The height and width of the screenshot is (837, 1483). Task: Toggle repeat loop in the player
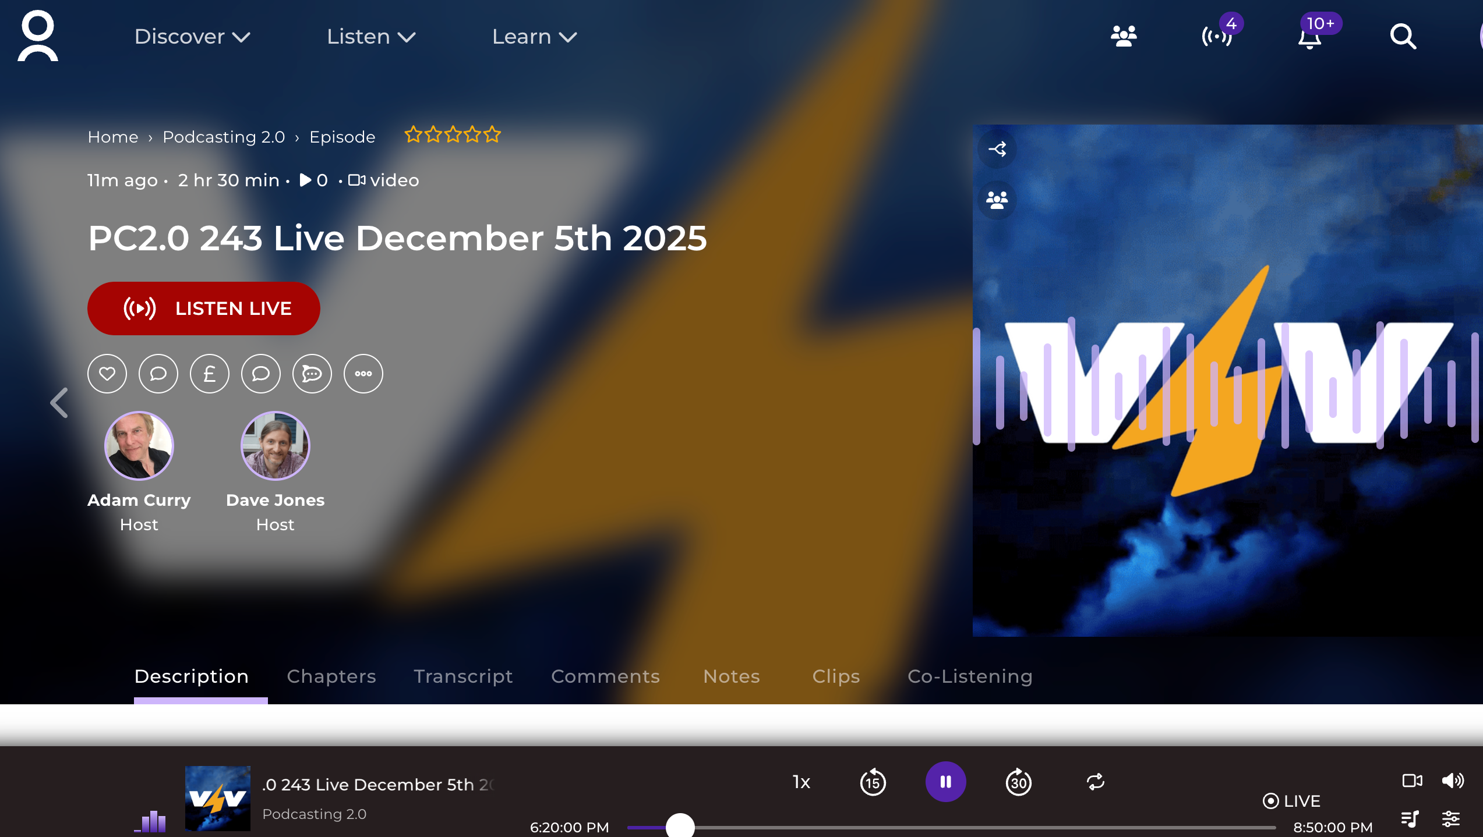pos(1096,782)
